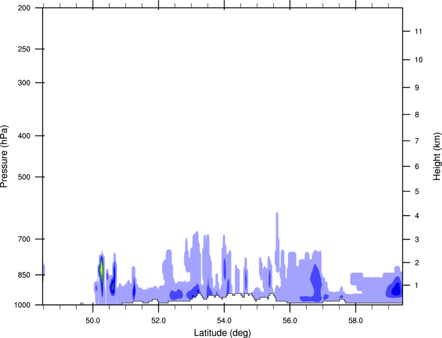Pick the 9 km height label
The image size is (442, 338).
tap(417, 88)
